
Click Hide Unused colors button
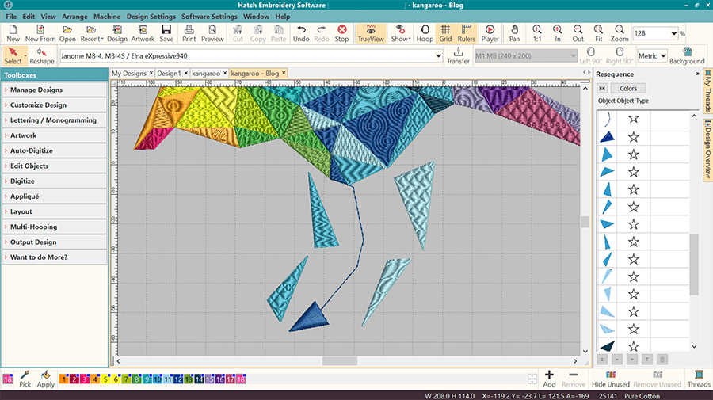(x=610, y=379)
